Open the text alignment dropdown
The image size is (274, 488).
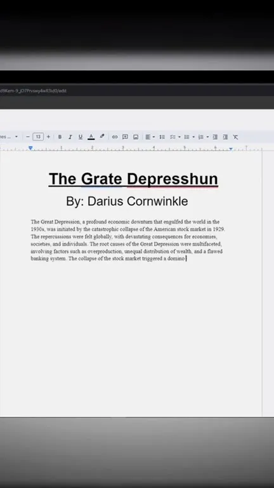150,137
